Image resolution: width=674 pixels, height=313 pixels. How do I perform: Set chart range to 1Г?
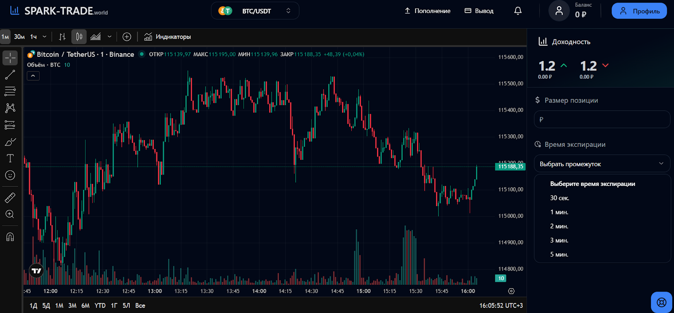pyautogui.click(x=114, y=305)
